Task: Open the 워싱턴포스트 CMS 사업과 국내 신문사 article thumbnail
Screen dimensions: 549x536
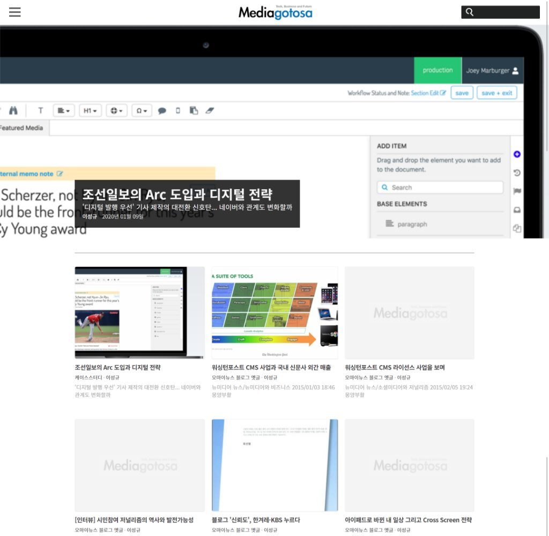Action: 274,313
